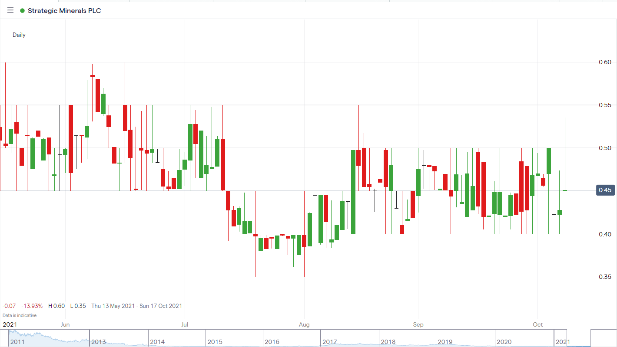Select the Strategic Minerals PLC title
Image resolution: width=617 pixels, height=347 pixels.
click(64, 10)
